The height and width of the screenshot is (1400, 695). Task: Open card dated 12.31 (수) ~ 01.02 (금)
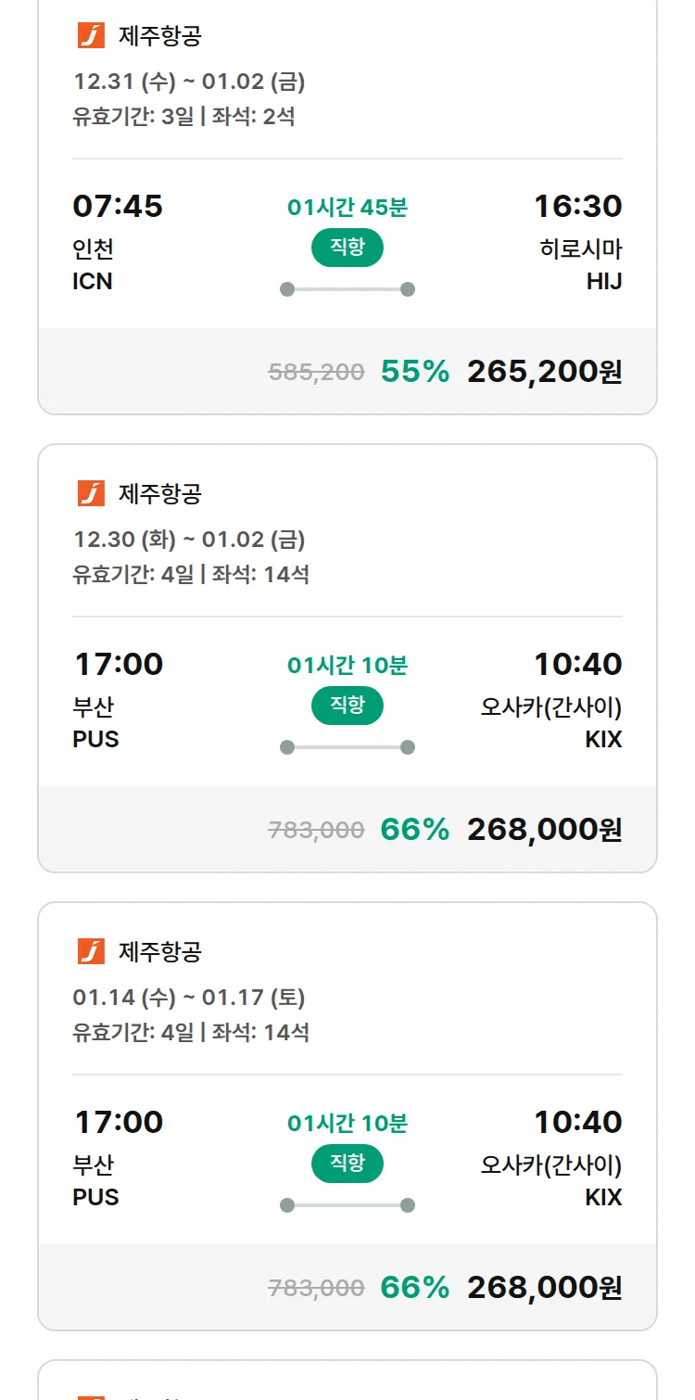point(189,82)
